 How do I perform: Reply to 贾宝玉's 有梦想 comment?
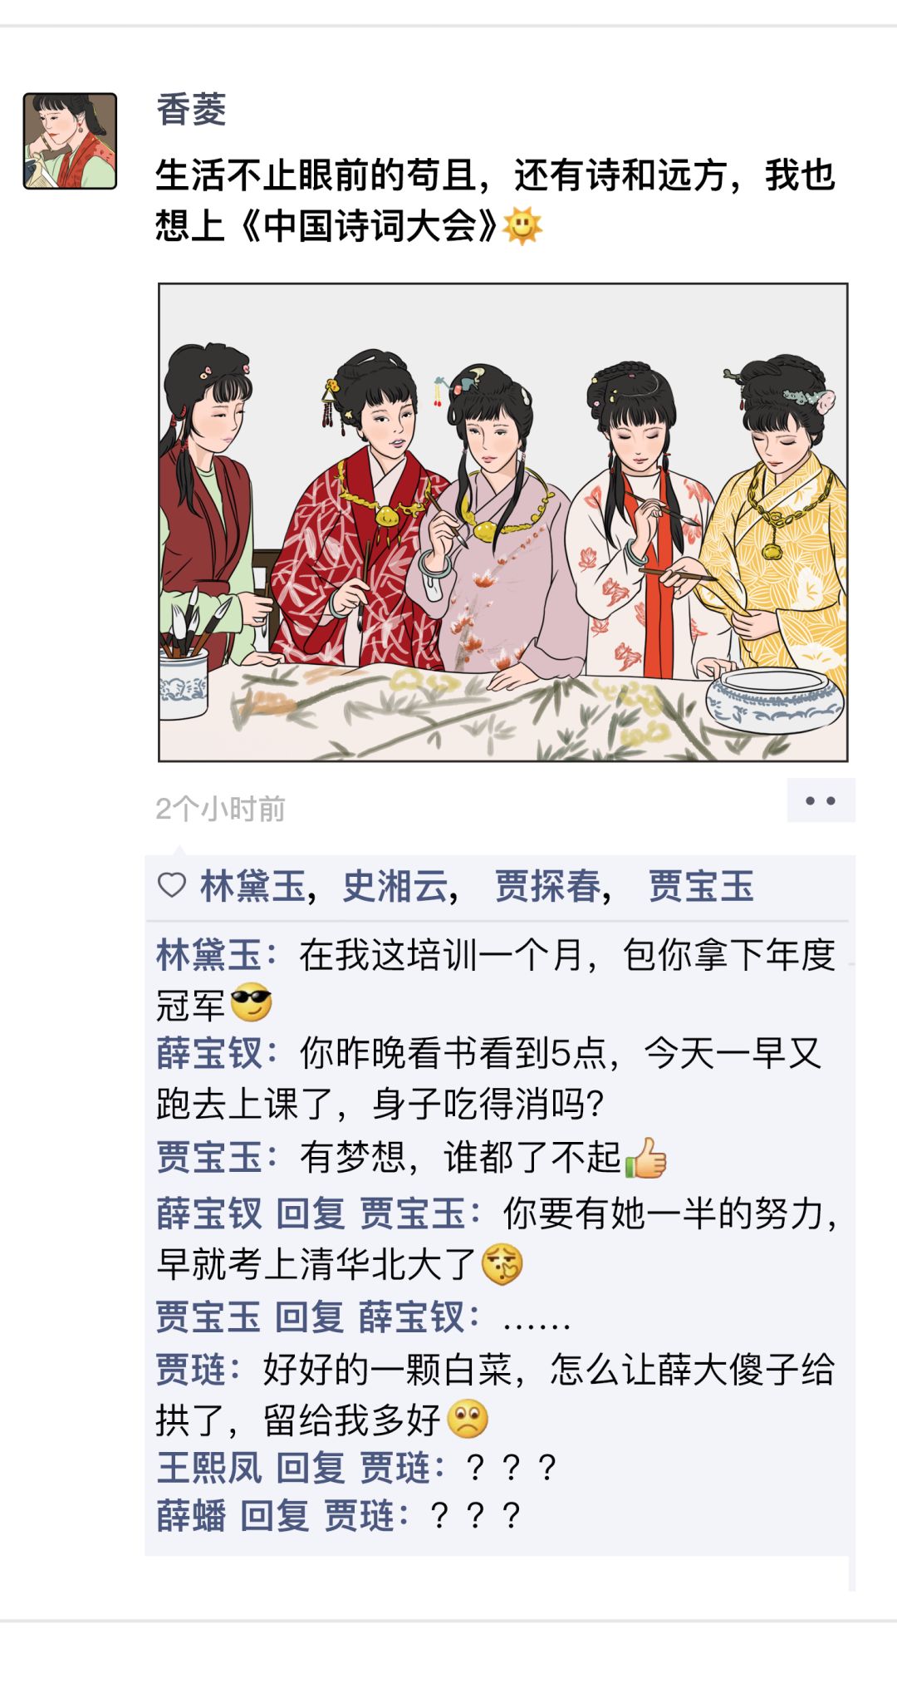pyautogui.click(x=412, y=1157)
